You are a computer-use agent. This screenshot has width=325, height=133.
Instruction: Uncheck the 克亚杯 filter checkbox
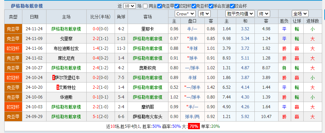(194, 6)
